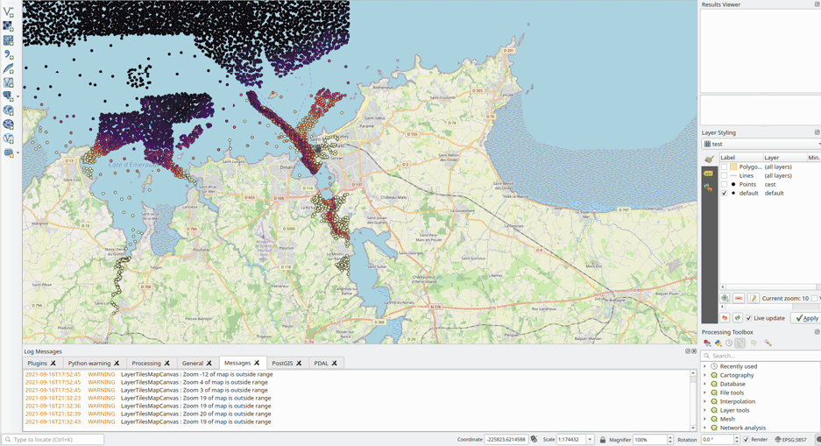Screen dimensions: 821x446
Task: Click the orange Undo arrow in Layer Styling
Action: [725, 318]
